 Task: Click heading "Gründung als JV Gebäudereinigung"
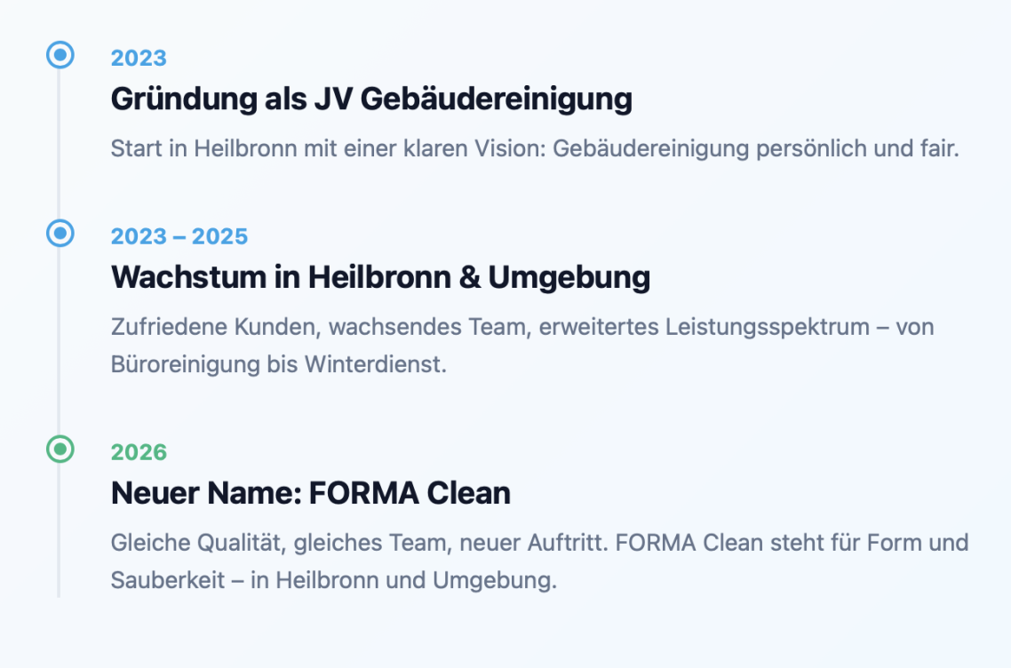[x=370, y=99]
